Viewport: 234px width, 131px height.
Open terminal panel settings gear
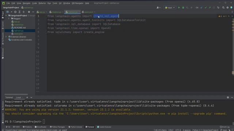coord(228,98)
